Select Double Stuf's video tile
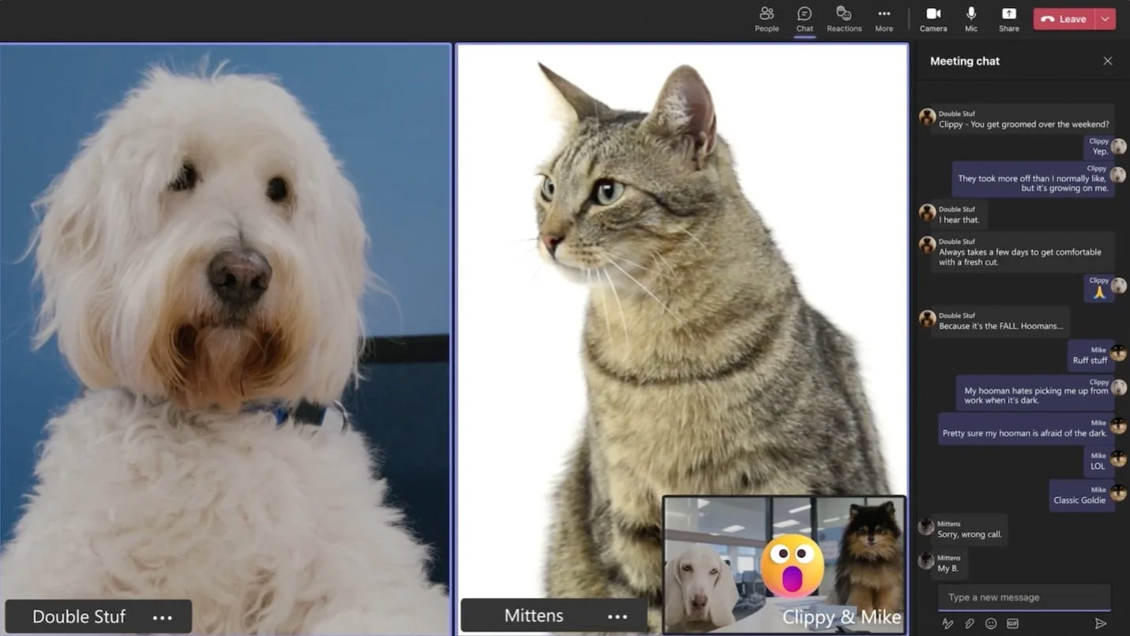The width and height of the screenshot is (1130, 636). coord(225,339)
